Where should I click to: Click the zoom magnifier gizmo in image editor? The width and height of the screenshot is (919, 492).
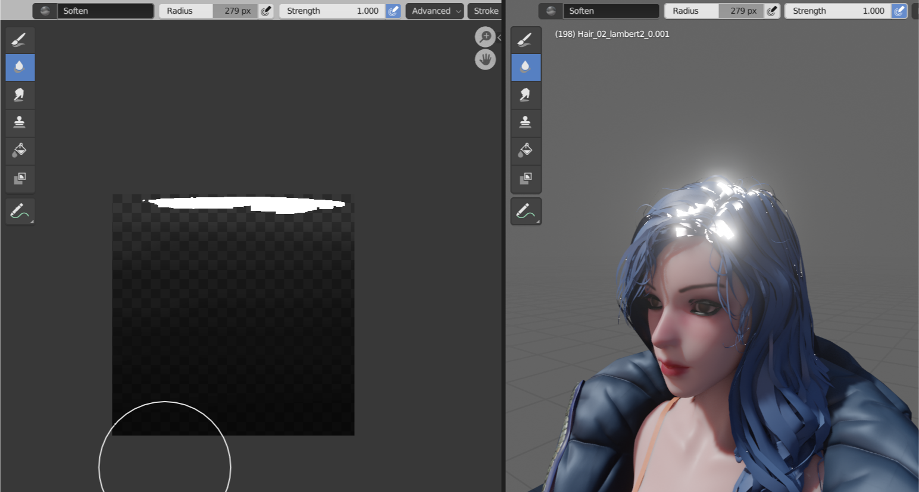[485, 37]
